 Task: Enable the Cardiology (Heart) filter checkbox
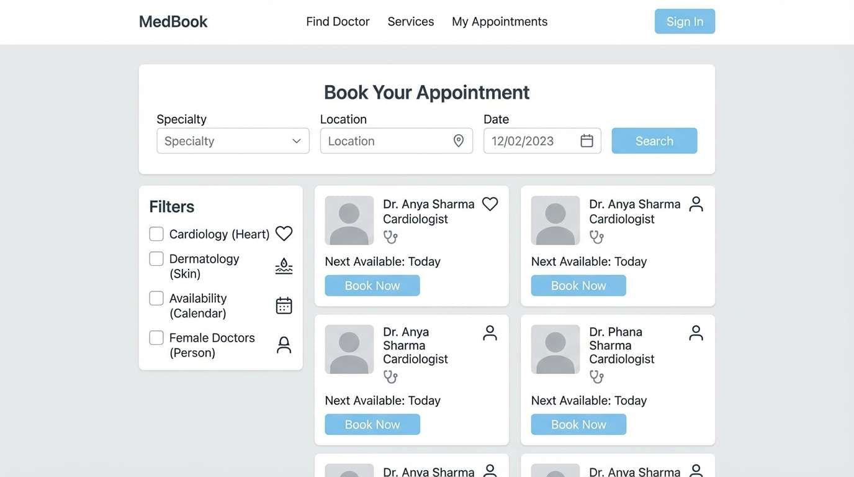[156, 234]
